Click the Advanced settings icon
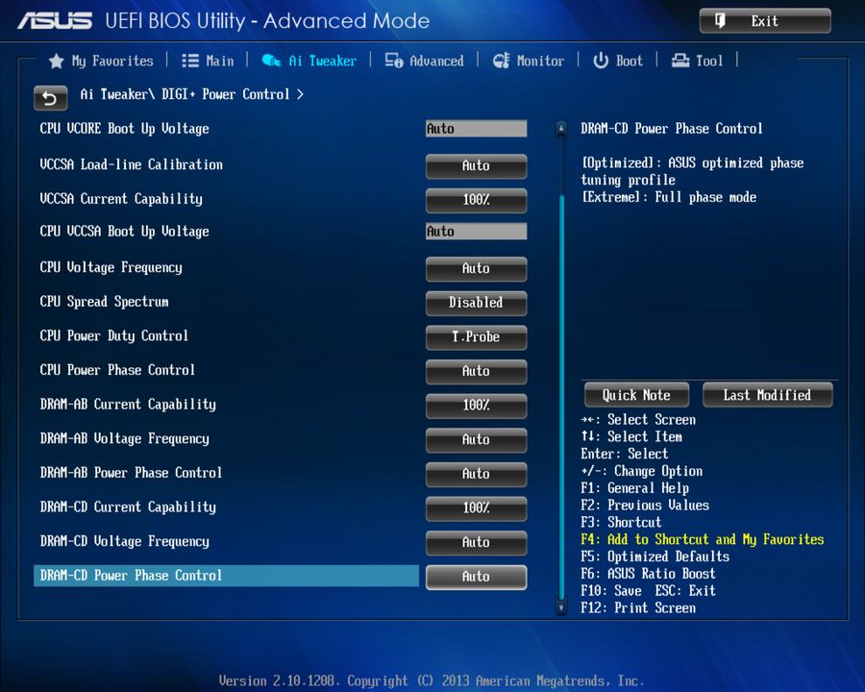Image resolution: width=865 pixels, height=692 pixels. coord(393,60)
